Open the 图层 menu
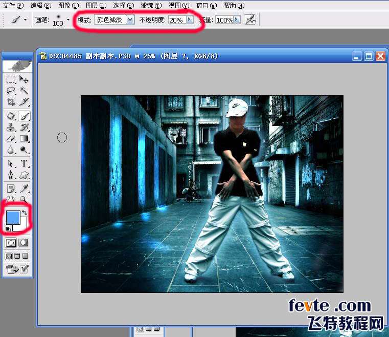Image resolution: width=389 pixels, height=337 pixels. coord(96,6)
